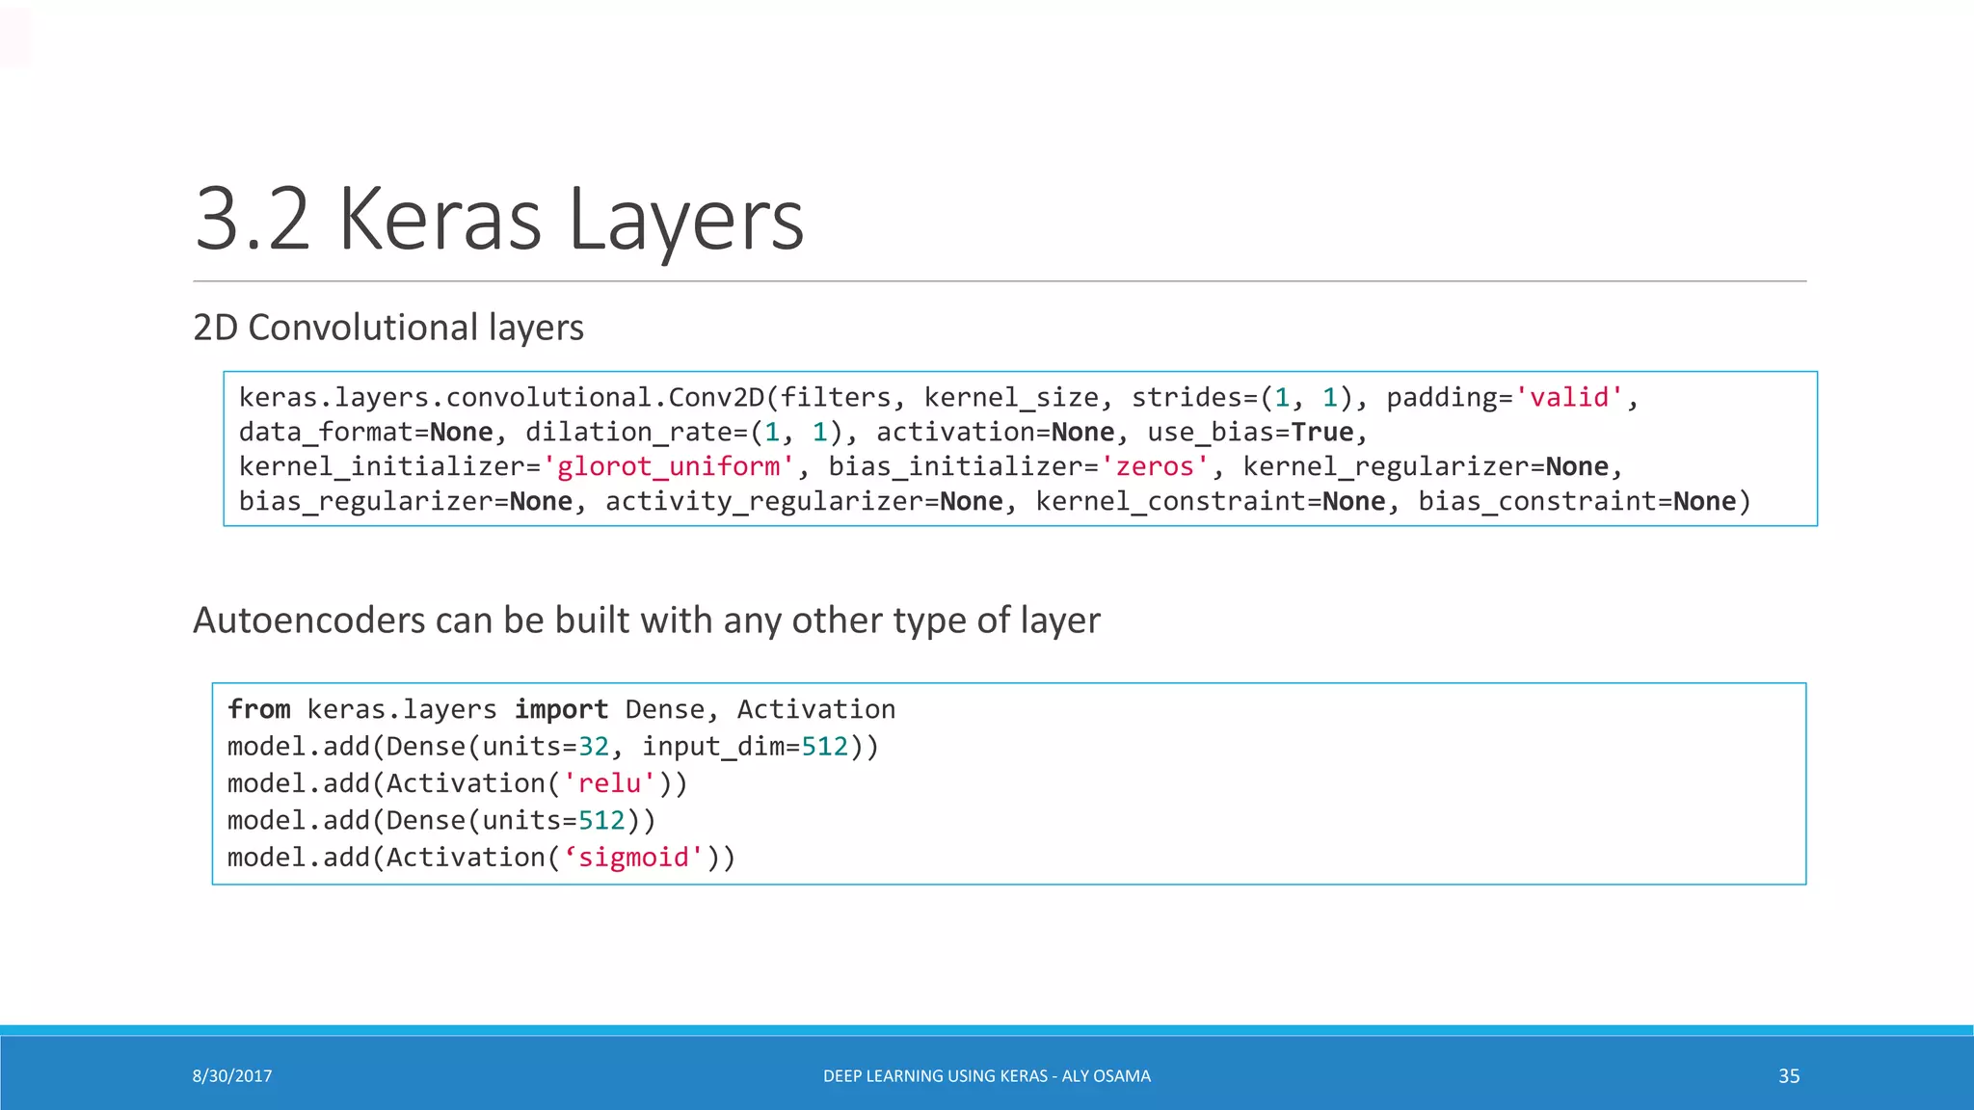Click 'activation=None' in the Conv2D signature
The image size is (1974, 1110).
point(996,432)
